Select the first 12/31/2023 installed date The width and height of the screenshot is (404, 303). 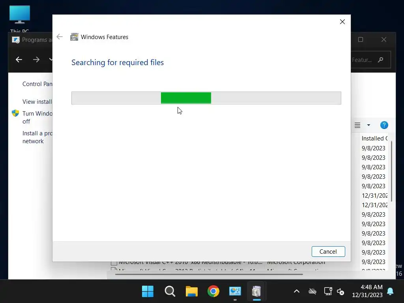click(374, 196)
